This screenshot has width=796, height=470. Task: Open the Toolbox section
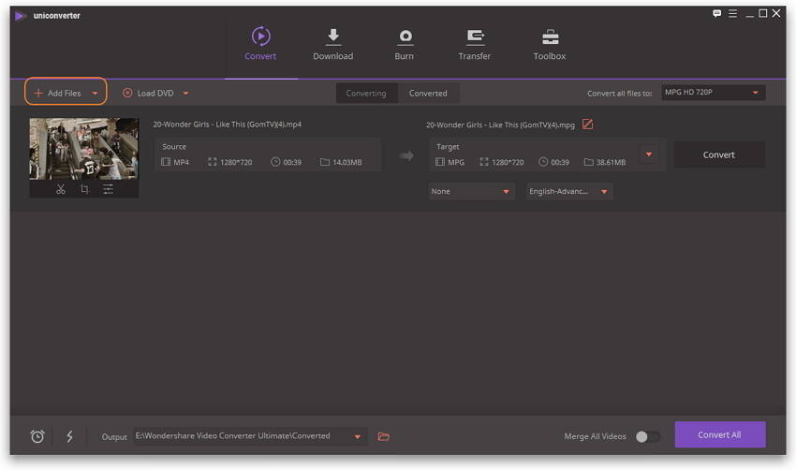(x=550, y=44)
